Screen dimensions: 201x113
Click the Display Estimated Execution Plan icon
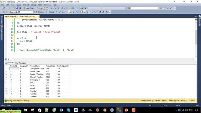tap(63, 12)
